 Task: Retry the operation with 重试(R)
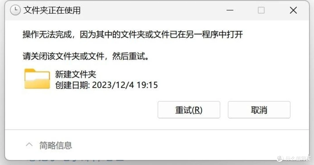pyautogui.click(x=189, y=110)
